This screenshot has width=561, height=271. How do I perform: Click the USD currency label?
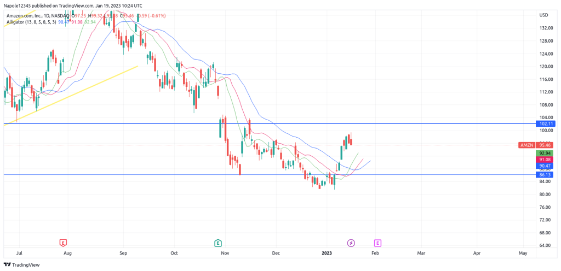[x=543, y=15]
